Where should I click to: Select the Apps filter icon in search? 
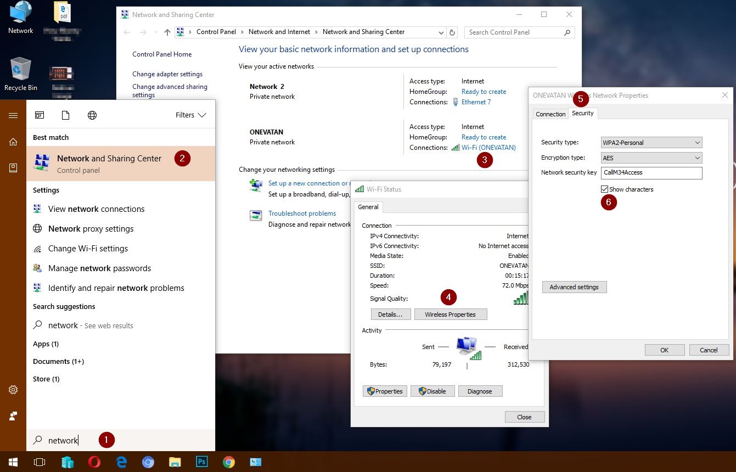point(40,115)
